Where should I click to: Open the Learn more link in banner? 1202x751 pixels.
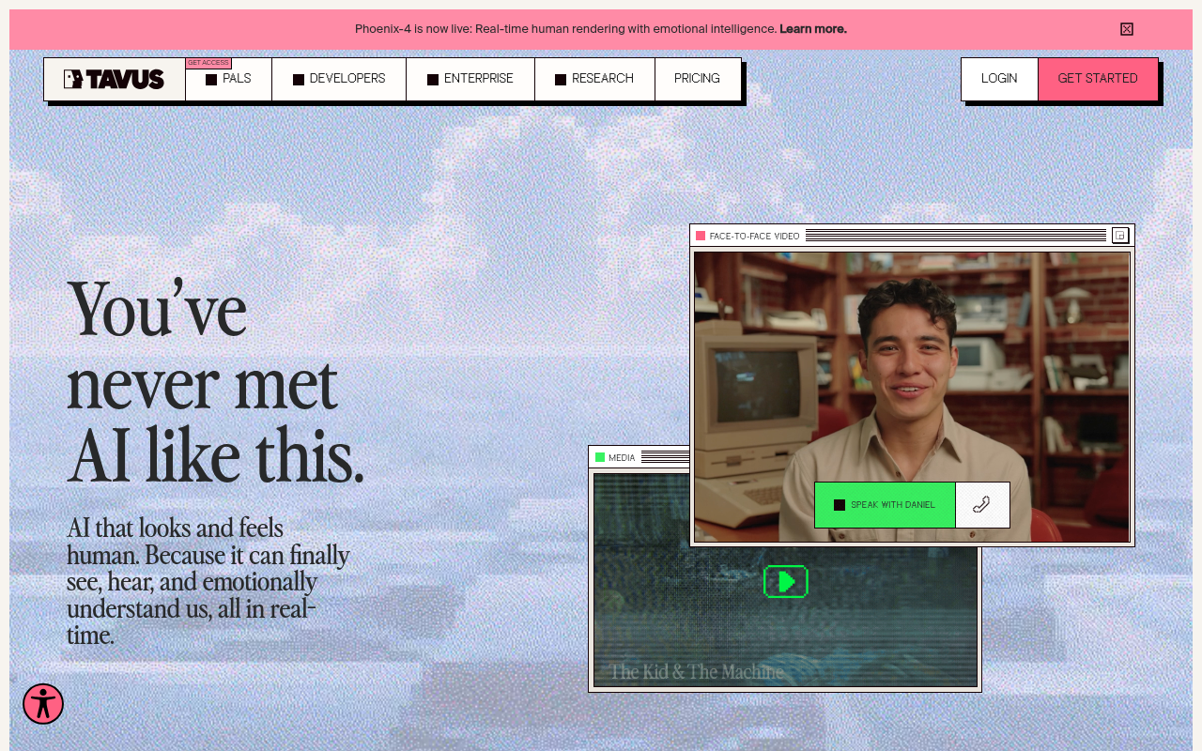point(813,29)
